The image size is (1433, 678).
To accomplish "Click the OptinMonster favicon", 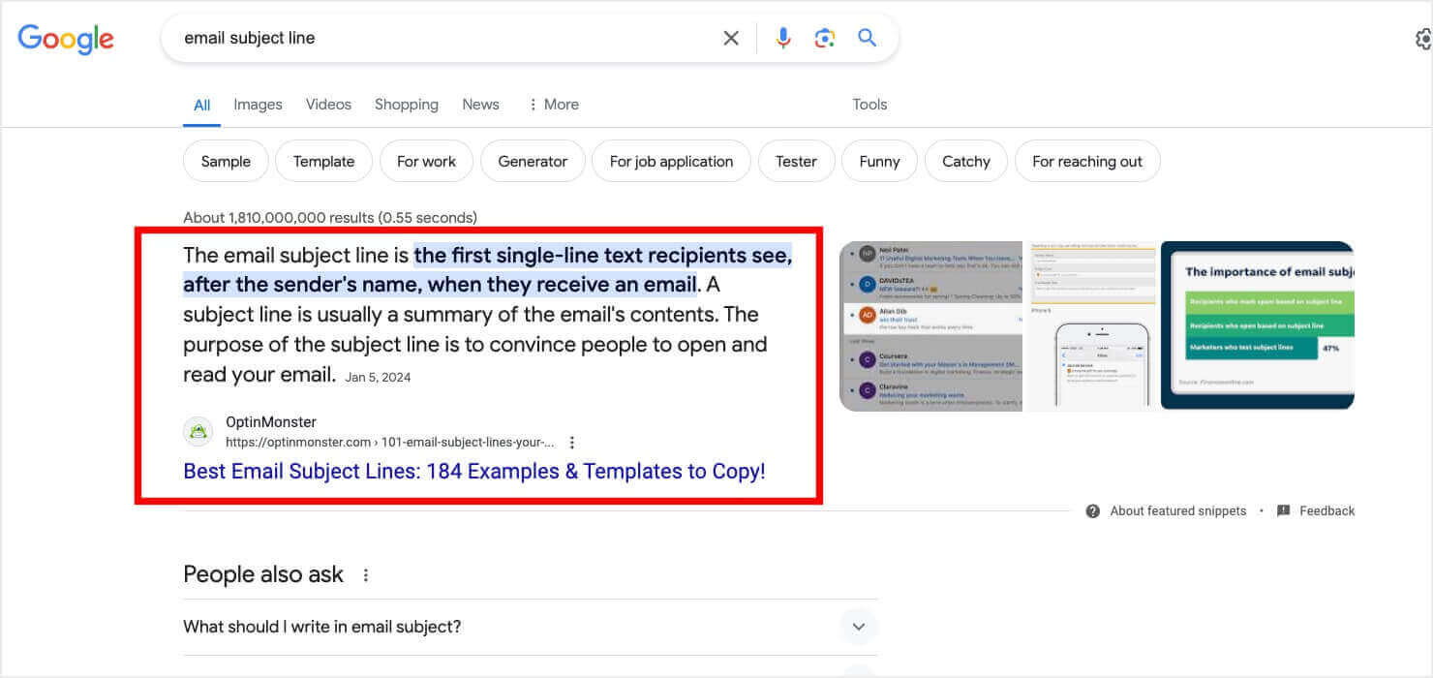I will [198, 431].
